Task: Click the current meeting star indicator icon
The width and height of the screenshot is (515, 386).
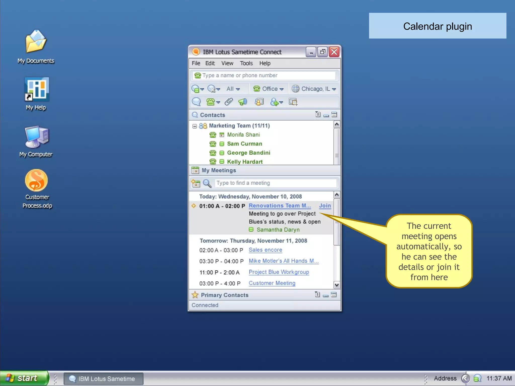Action: point(194,206)
